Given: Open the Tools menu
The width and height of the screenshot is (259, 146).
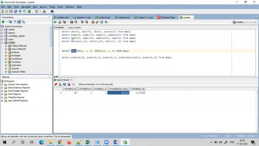Looking at the screenshot, I should (60, 7).
